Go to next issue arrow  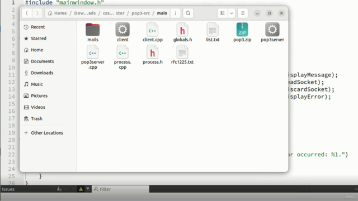tap(73, 189)
